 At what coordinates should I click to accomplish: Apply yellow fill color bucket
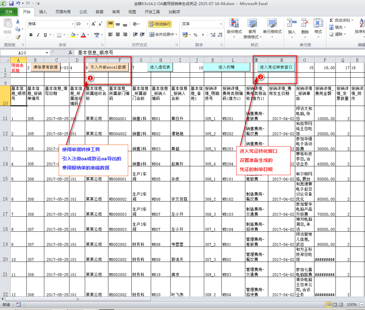[73, 35]
